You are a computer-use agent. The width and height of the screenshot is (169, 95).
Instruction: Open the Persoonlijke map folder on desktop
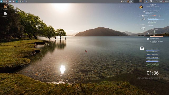5,8
